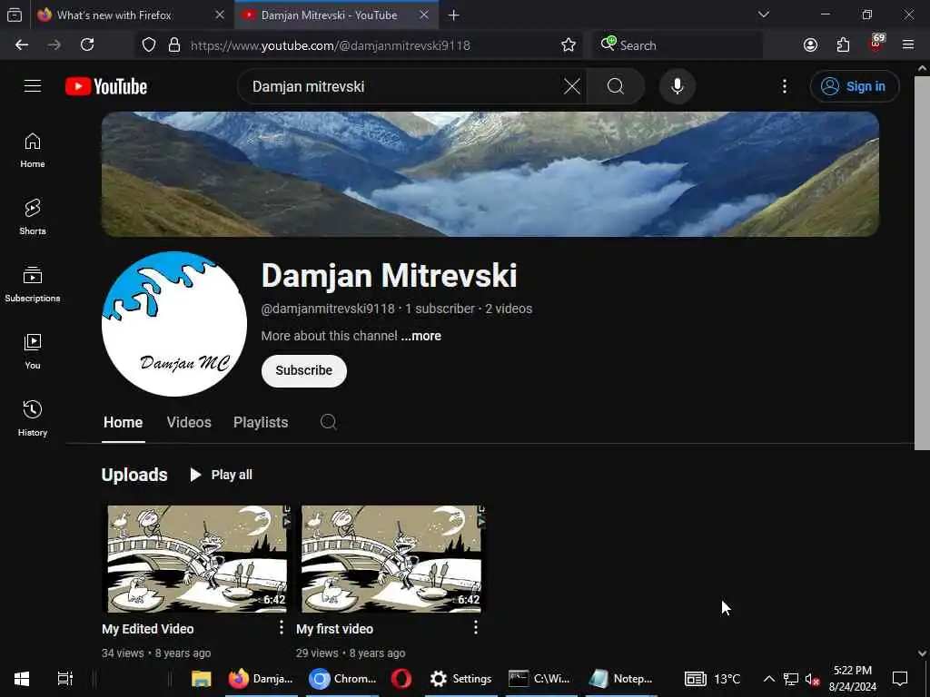Expand channel description with ...more
Screen dimensions: 930x697
click(421, 336)
